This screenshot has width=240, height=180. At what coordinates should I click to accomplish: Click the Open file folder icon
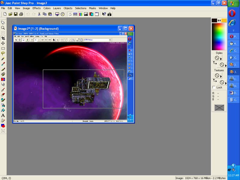pos(10,14)
